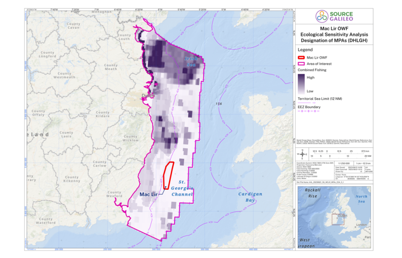Click the "County Louth" label
This screenshot has width=402, height=258.
[x=124, y=37]
